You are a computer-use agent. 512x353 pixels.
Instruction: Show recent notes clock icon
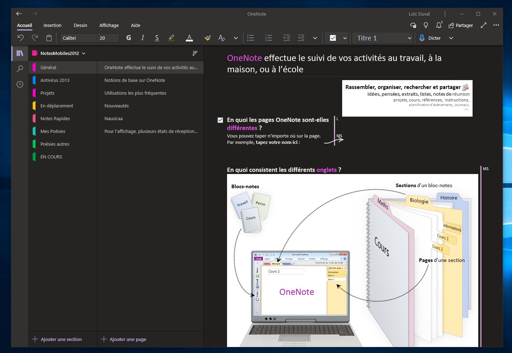(20, 84)
